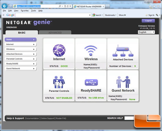
Task: Close the NETGEAR Router WNDR4500 tab
Action: (103, 6)
